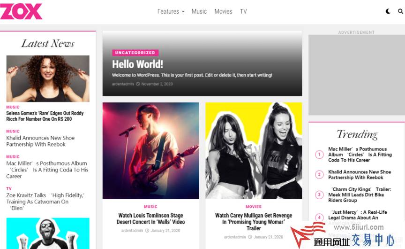The image size is (405, 249).
Task: Click the grey advertisement placeholder
Action: [357, 75]
